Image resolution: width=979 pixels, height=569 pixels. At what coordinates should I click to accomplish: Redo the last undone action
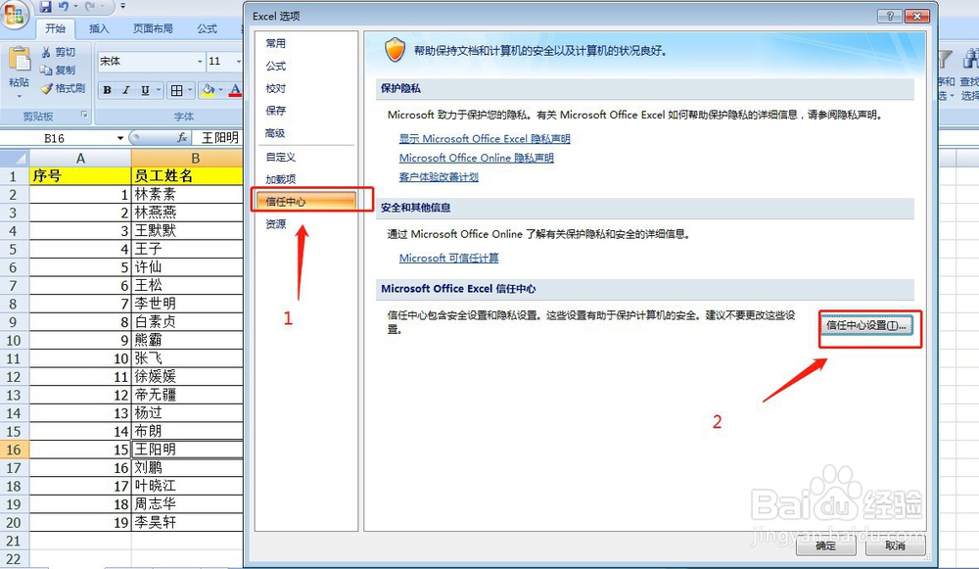(x=90, y=7)
